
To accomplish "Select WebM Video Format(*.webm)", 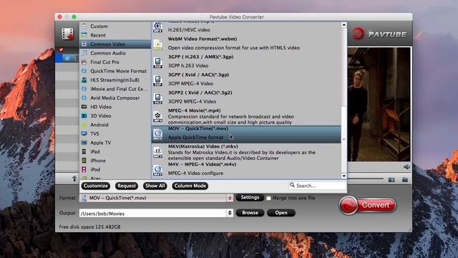I will pyautogui.click(x=246, y=43).
